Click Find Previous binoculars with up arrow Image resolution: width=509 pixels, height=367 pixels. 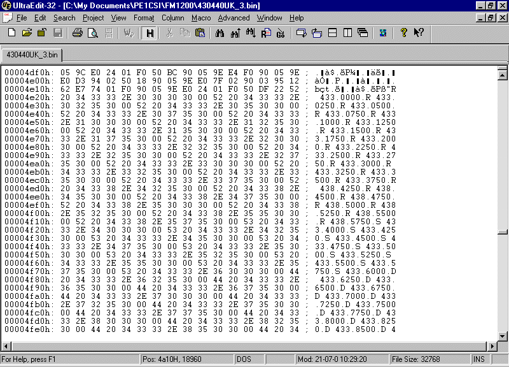click(235, 33)
